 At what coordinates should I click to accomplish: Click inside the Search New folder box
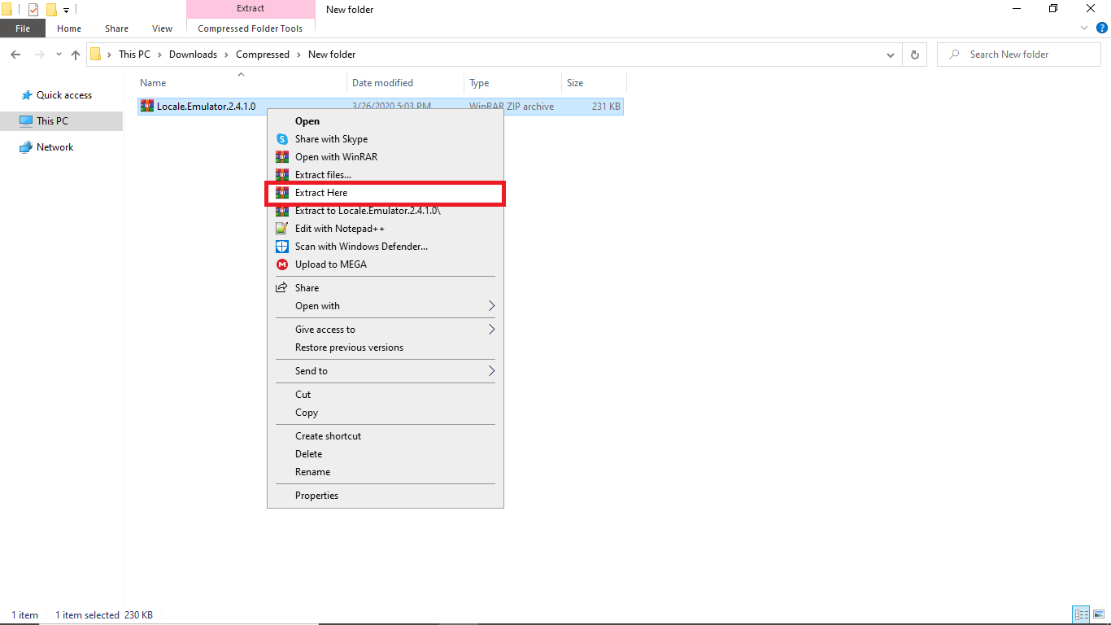point(1019,55)
